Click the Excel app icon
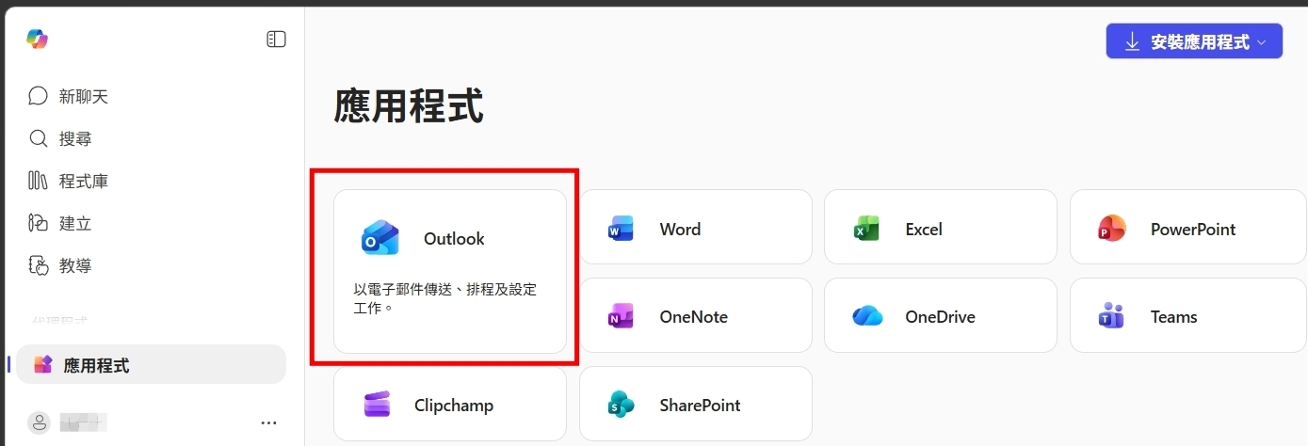The height and width of the screenshot is (446, 1308). [866, 229]
